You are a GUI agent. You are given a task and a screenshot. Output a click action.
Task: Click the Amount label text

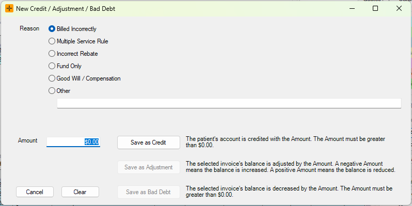(x=27, y=140)
